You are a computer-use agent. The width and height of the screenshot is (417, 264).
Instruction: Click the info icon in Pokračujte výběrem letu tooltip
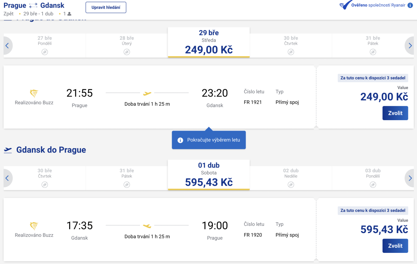point(180,140)
